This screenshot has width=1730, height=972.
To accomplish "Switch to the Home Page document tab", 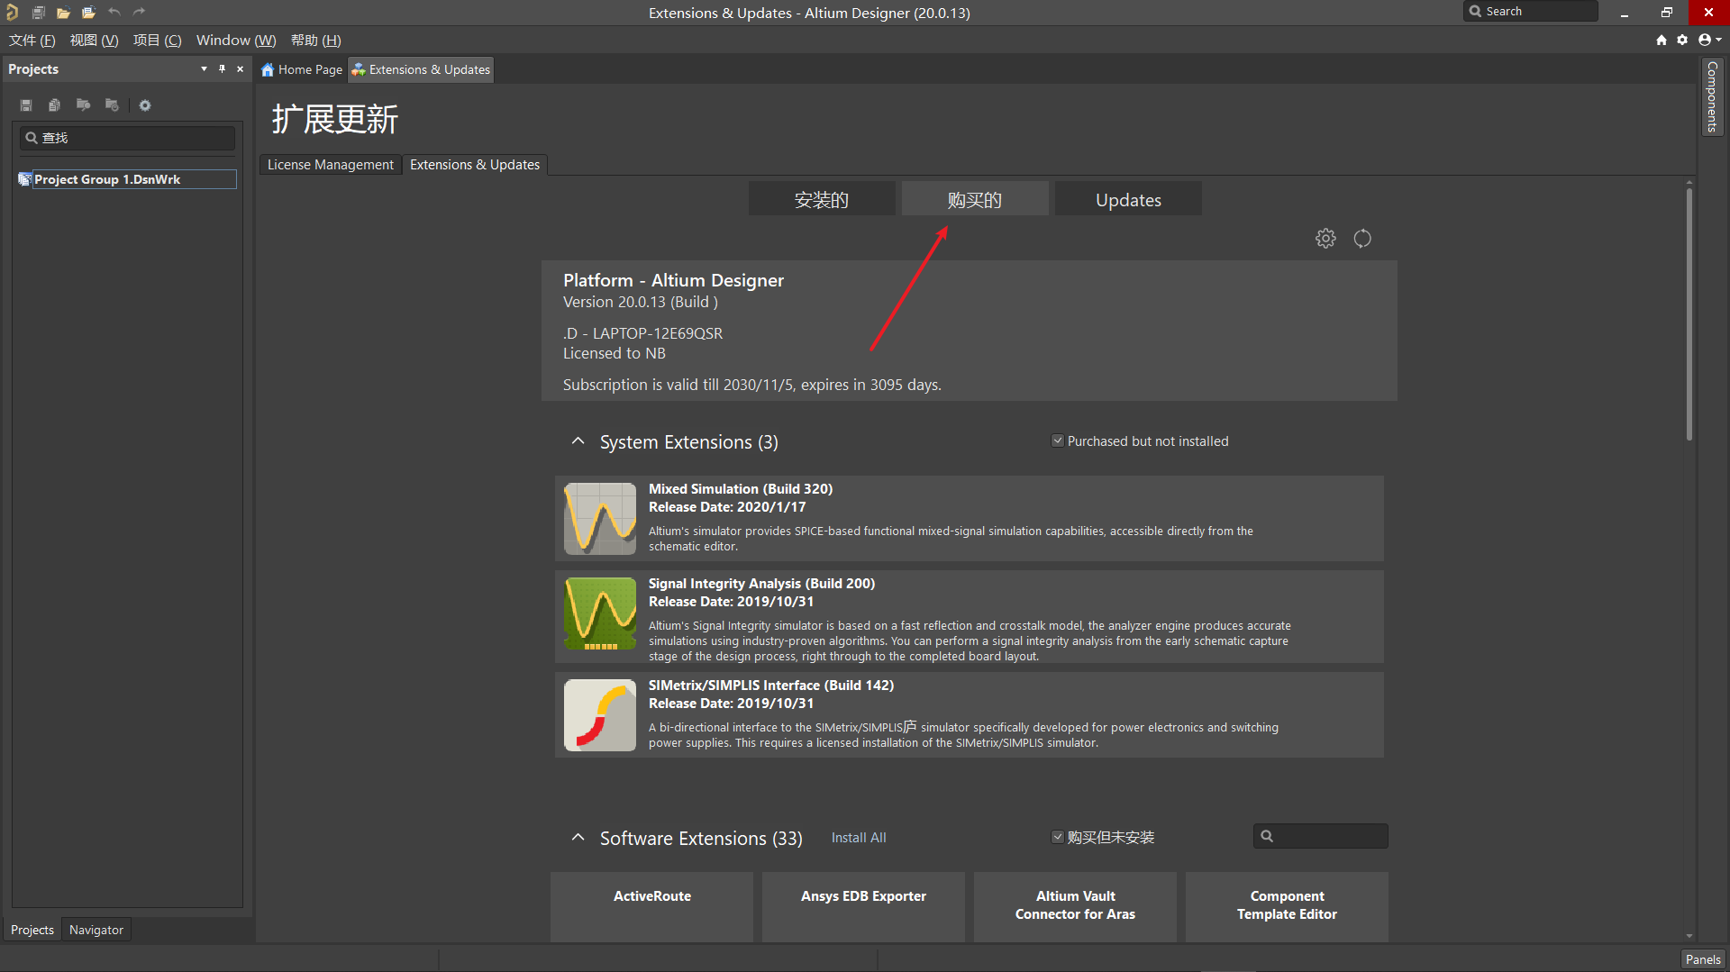I will [x=302, y=69].
